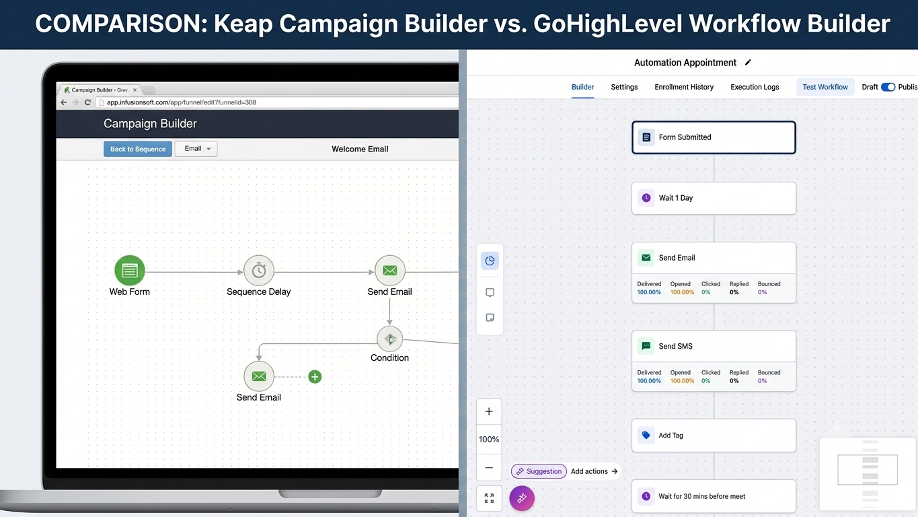
Task: Click the green Web Form node icon
Action: click(x=130, y=271)
